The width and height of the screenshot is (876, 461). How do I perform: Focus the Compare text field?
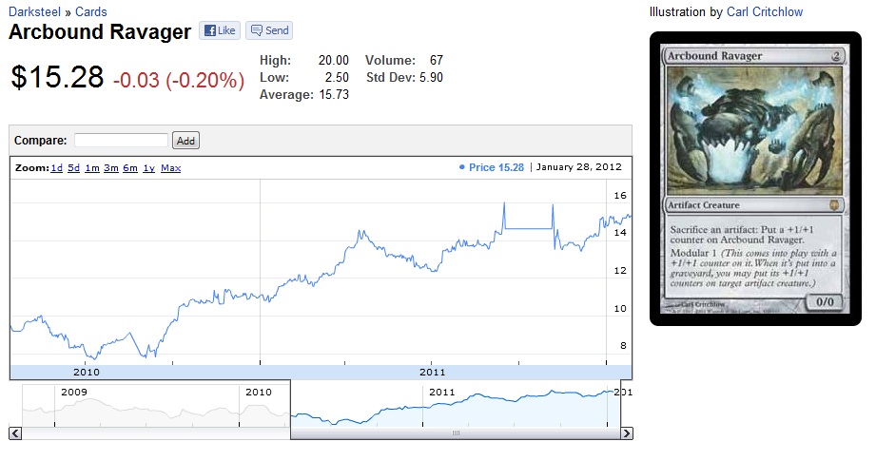tap(121, 141)
